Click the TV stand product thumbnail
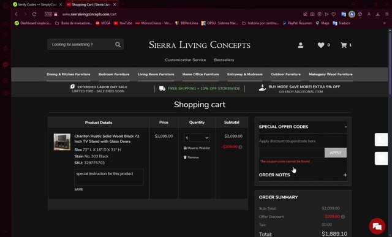Screen dimensions: 392x237 click(x=62, y=142)
